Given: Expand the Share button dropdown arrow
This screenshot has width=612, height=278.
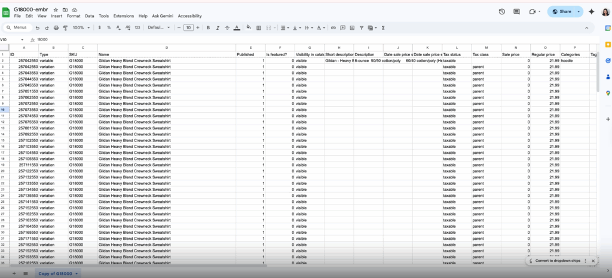Looking at the screenshot, I should pyautogui.click(x=579, y=11).
